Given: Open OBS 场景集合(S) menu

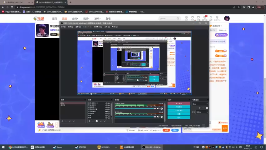Looking at the screenshot, I should pyautogui.click(x=98, y=27).
